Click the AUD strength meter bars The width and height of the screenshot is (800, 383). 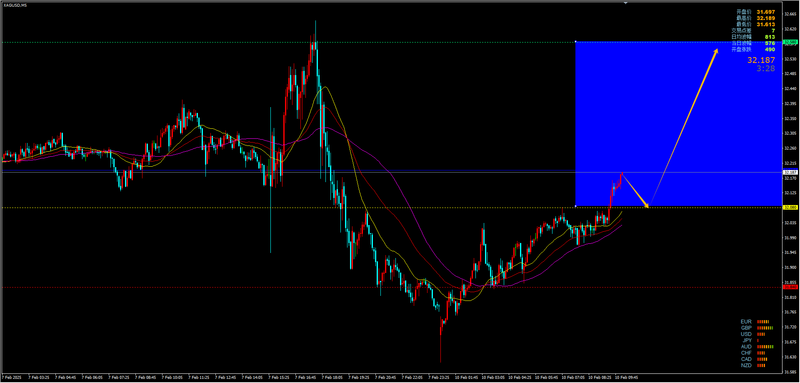coord(765,347)
